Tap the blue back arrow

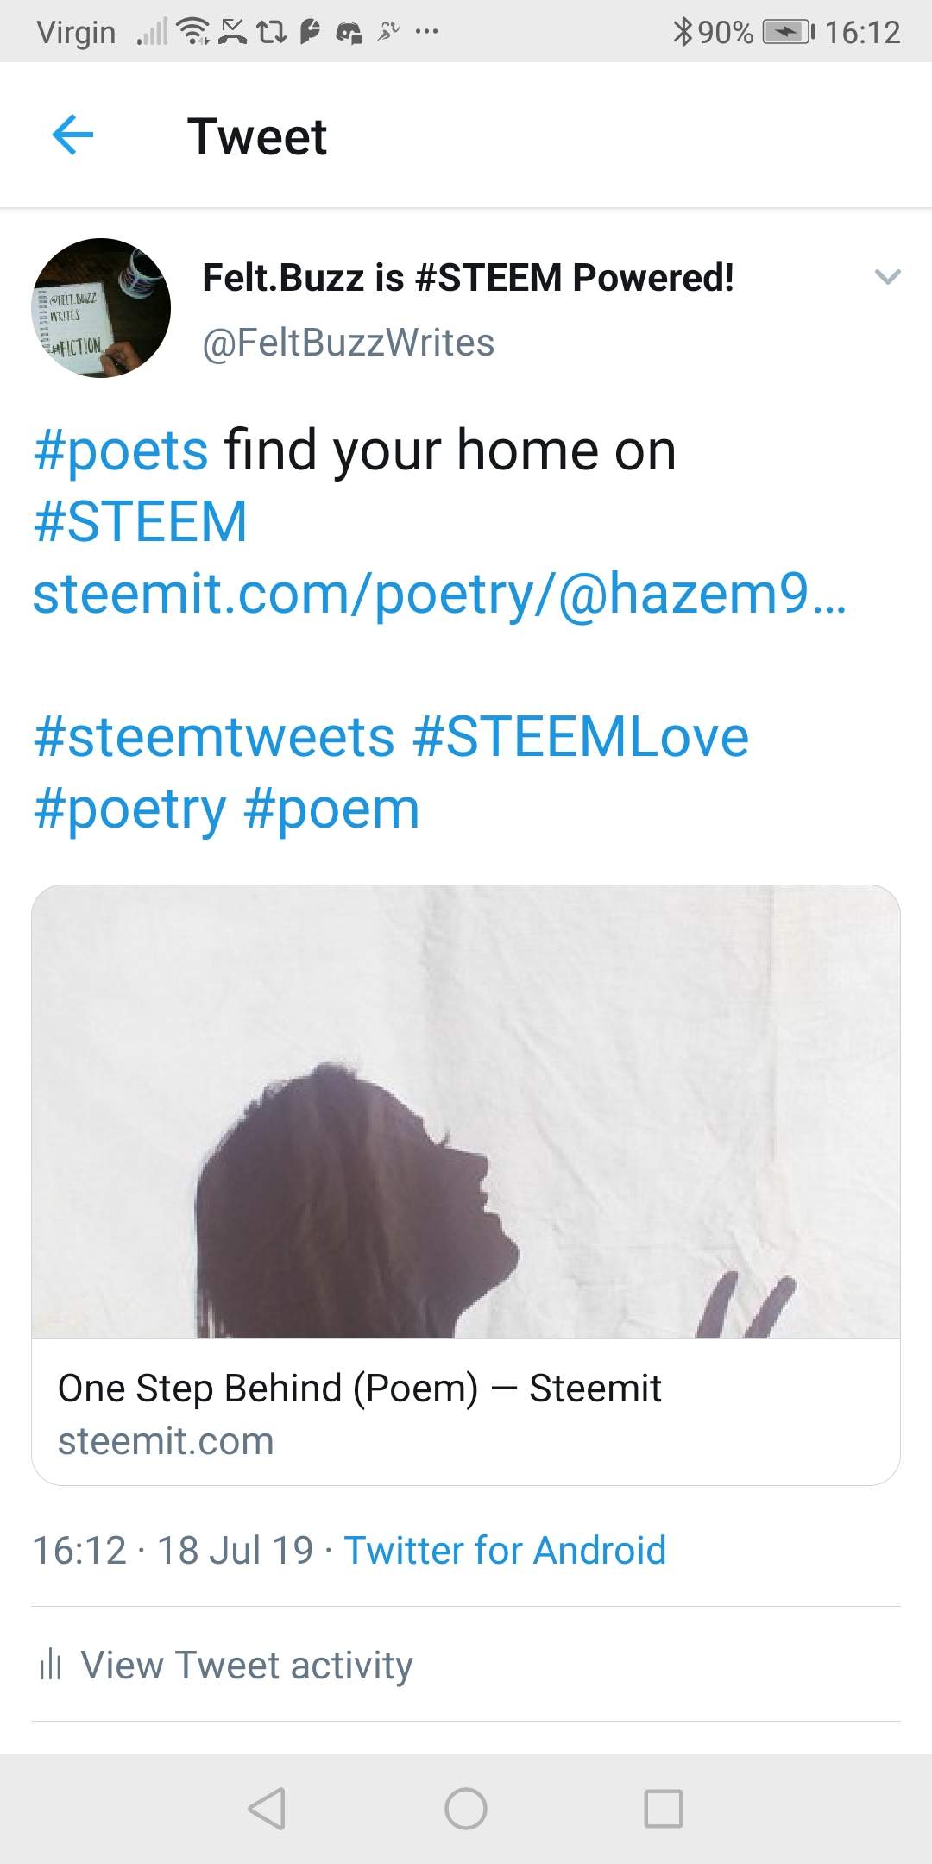pyautogui.click(x=72, y=135)
